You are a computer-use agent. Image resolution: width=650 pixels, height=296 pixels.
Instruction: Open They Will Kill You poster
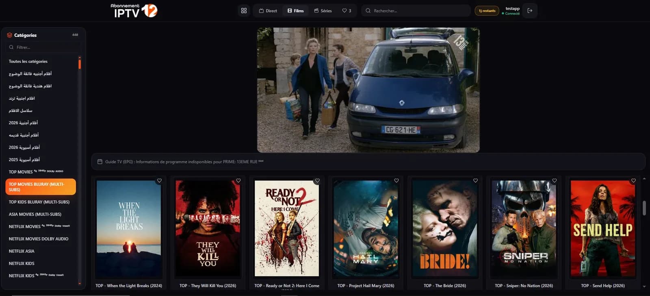[x=208, y=228]
